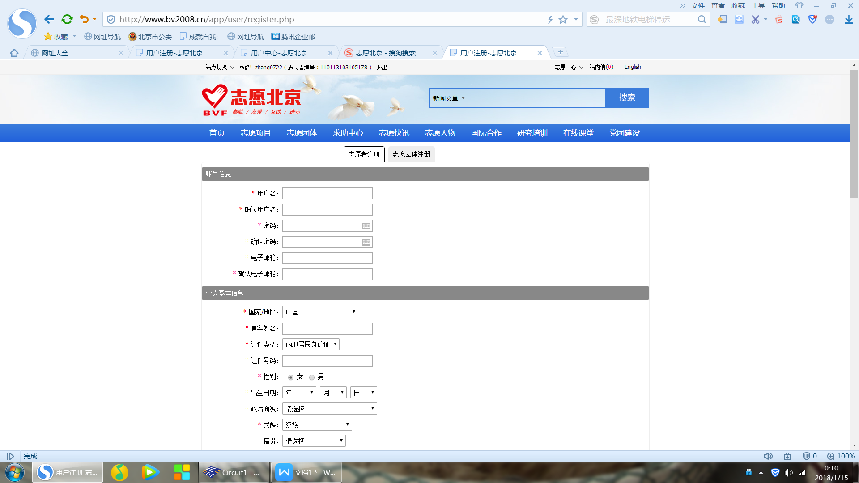
Task: Expand the 政治面貌 dropdown
Action: tap(329, 409)
